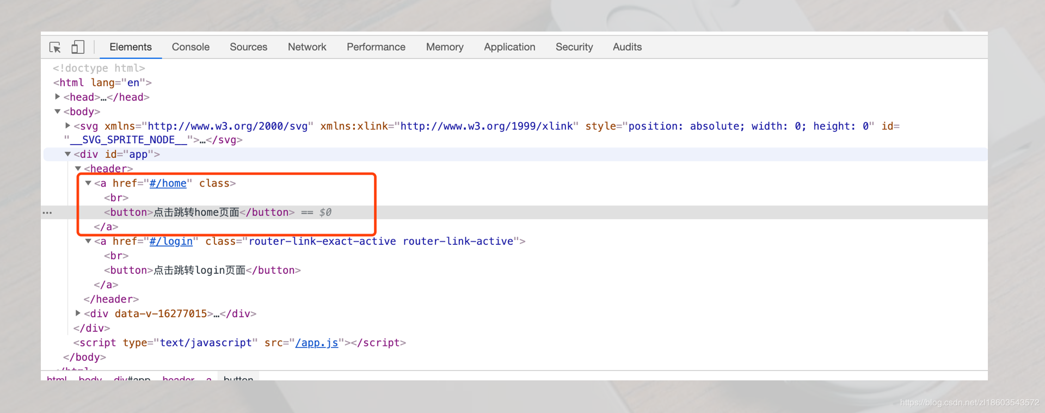
Task: Collapse the #/login anchor node
Action: [88, 241]
